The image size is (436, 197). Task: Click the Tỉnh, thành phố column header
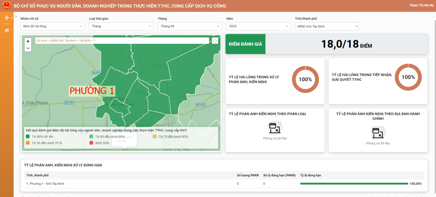[37, 175]
